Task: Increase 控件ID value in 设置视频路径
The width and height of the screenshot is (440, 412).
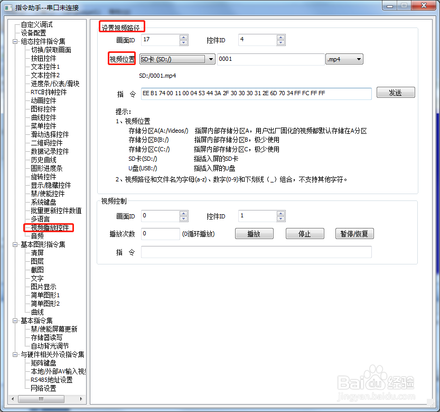Action: pos(280,38)
